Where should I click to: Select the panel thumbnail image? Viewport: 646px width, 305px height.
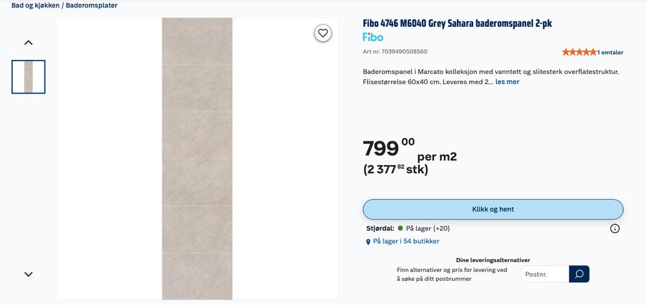pos(28,77)
